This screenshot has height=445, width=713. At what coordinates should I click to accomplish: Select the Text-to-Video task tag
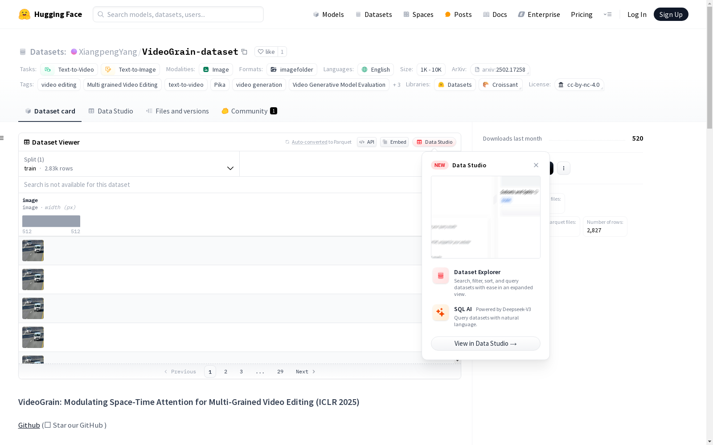click(69, 69)
